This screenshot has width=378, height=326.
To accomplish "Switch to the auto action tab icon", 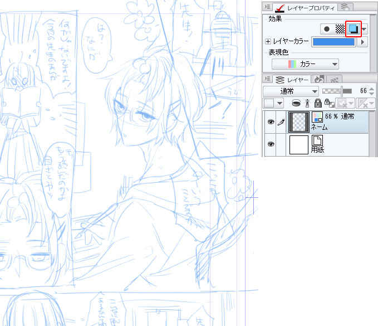I will tap(318, 79).
